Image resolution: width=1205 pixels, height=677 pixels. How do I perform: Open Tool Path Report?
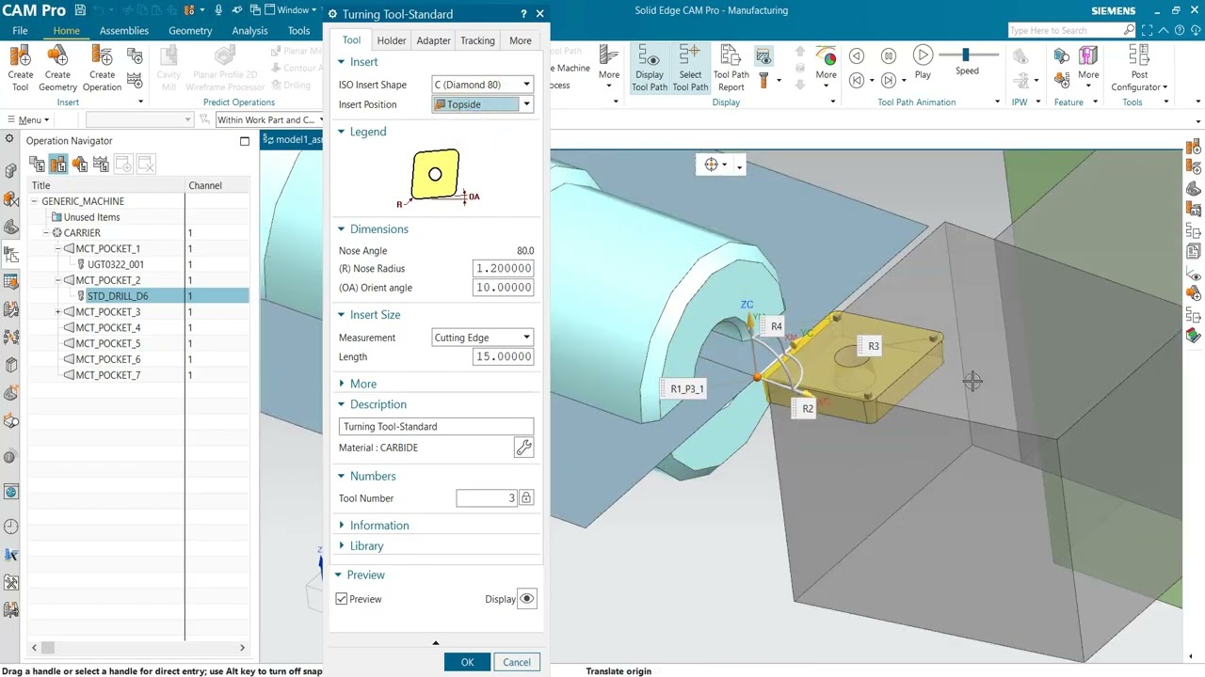coord(731,68)
